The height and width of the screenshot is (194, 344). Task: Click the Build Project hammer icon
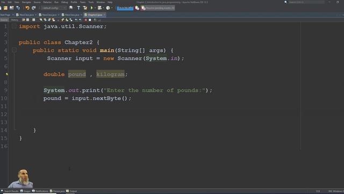point(78,8)
